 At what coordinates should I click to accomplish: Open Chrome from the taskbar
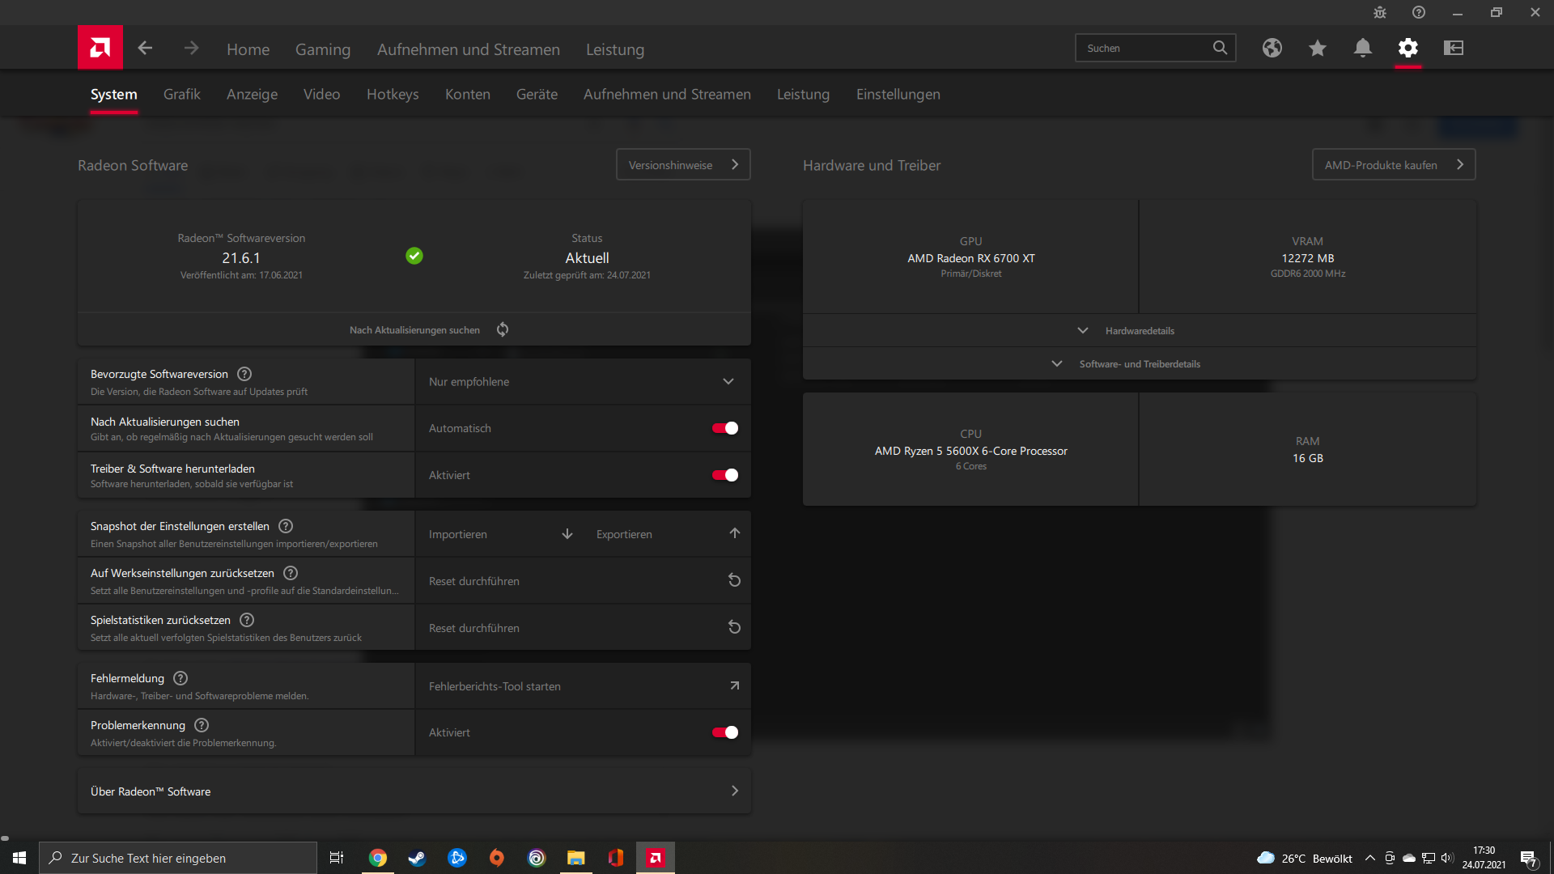tap(378, 858)
